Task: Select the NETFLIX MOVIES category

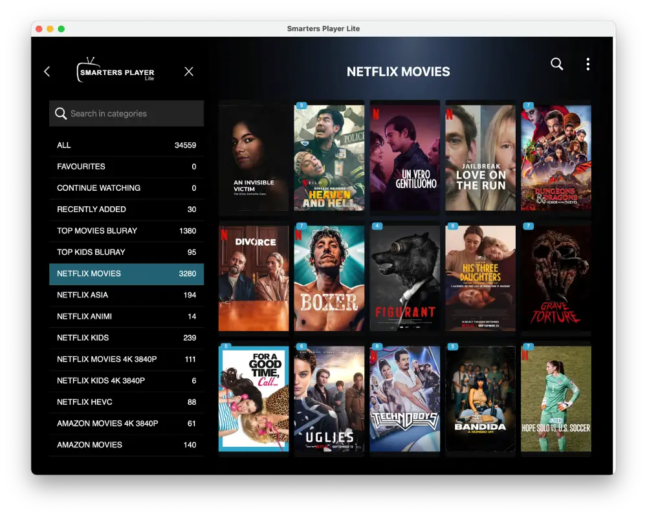Action: tap(126, 274)
